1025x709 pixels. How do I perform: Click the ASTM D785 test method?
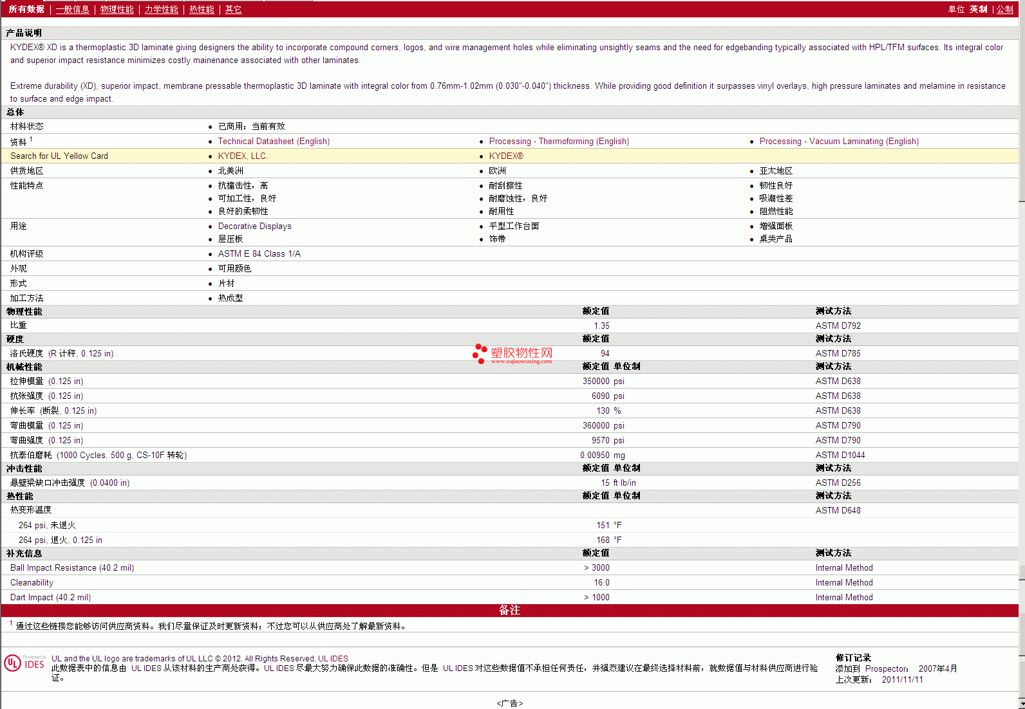(x=838, y=354)
